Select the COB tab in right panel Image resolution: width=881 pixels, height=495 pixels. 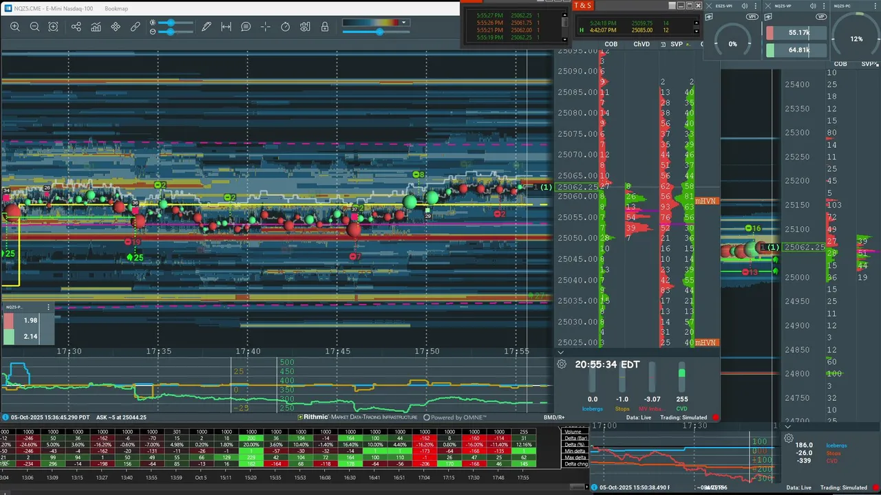click(x=840, y=64)
